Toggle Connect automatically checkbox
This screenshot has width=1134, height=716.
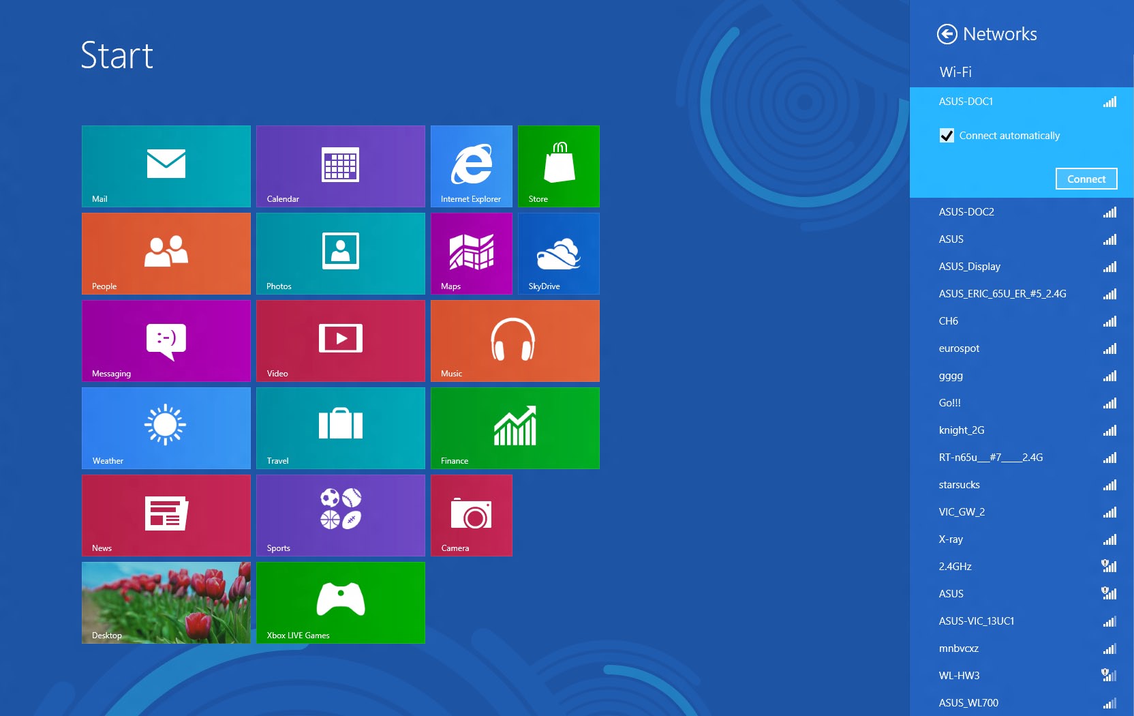(x=947, y=136)
